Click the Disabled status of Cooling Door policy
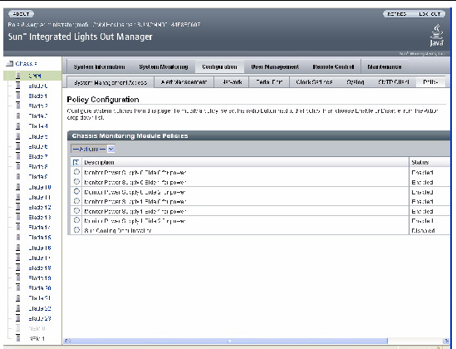Image resolution: width=456 pixels, height=349 pixels. click(x=423, y=230)
